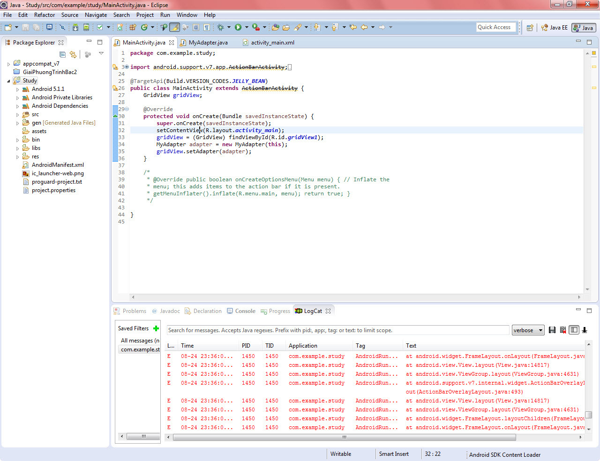Save LogCat output to file

pyautogui.click(x=552, y=330)
